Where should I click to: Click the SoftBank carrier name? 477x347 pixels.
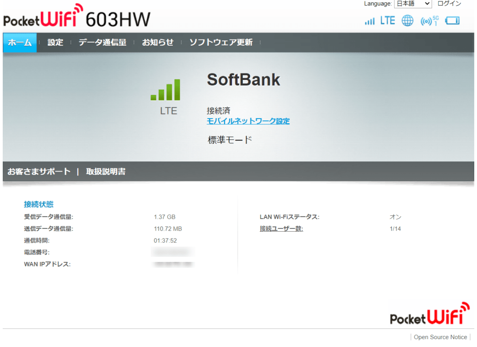tap(243, 80)
